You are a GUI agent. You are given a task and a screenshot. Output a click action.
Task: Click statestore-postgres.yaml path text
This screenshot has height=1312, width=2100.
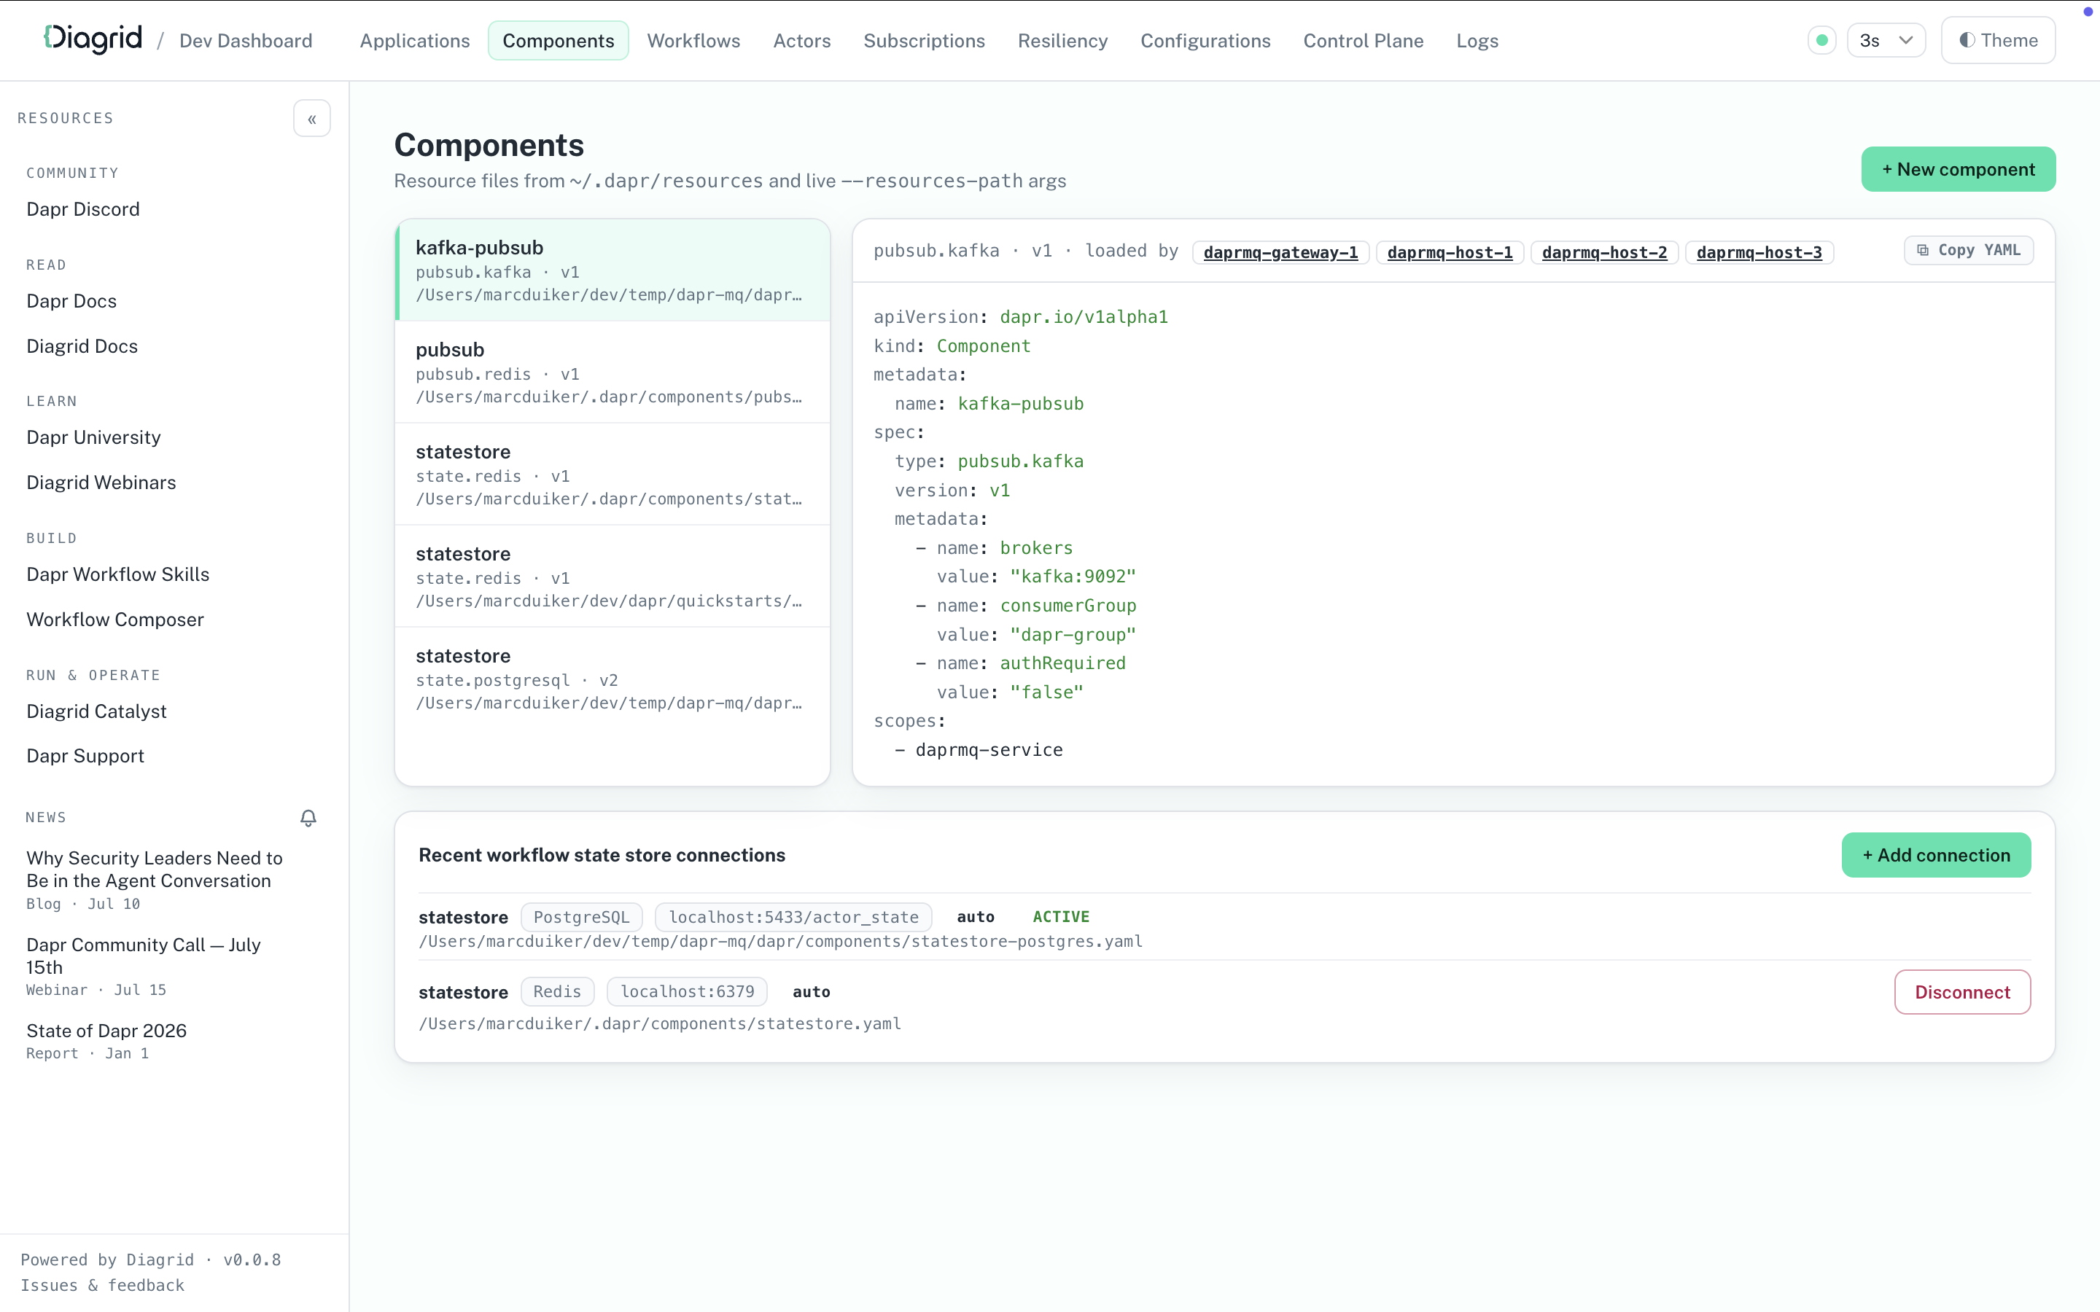point(780,942)
